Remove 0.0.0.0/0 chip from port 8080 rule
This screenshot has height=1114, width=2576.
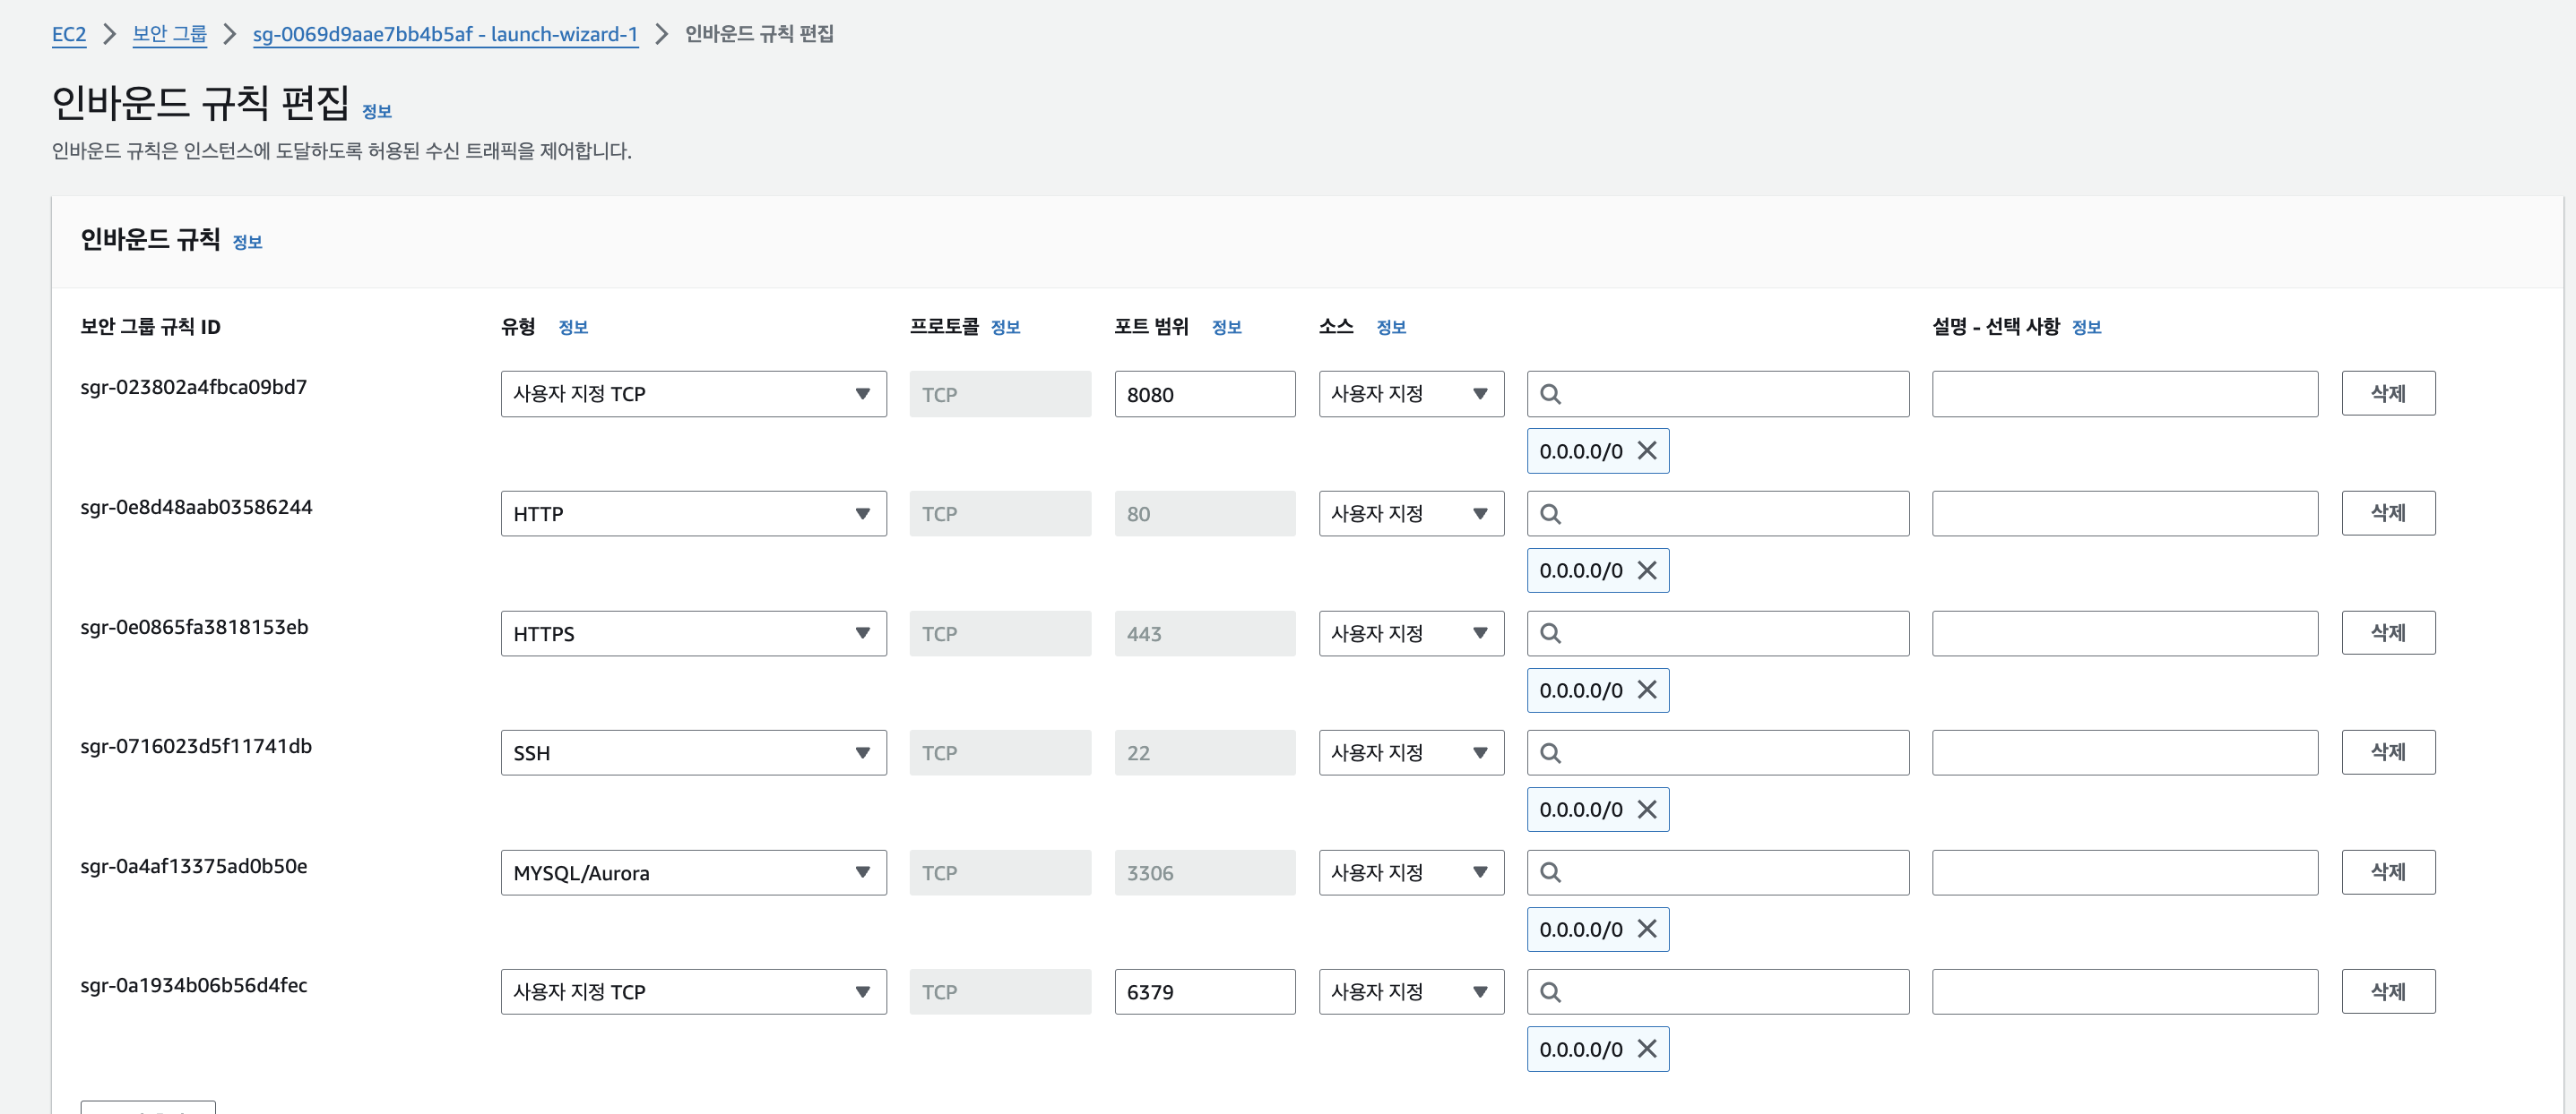1647,450
